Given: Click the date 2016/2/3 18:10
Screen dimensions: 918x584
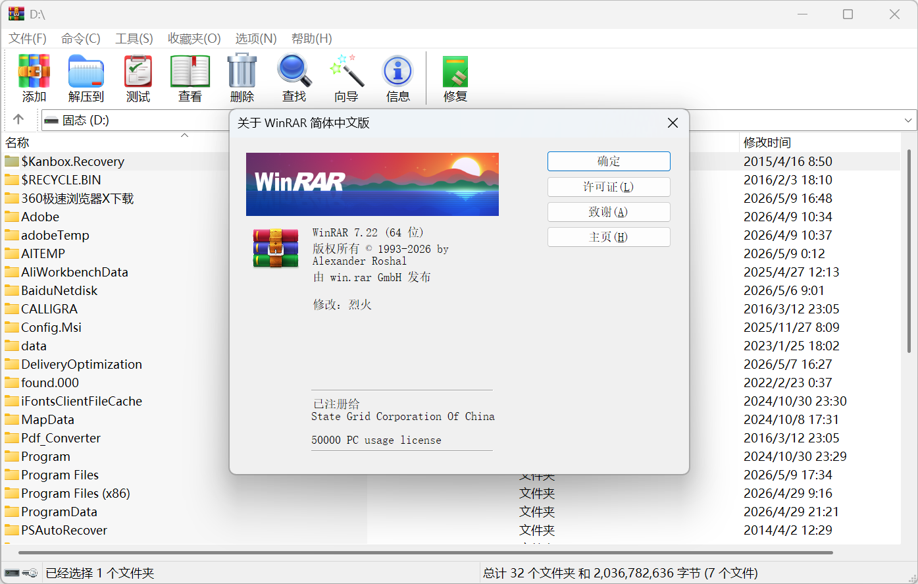Looking at the screenshot, I should click(x=788, y=180).
